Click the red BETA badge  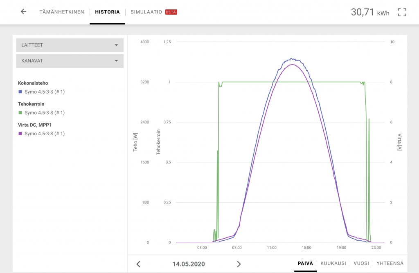pyautogui.click(x=171, y=12)
